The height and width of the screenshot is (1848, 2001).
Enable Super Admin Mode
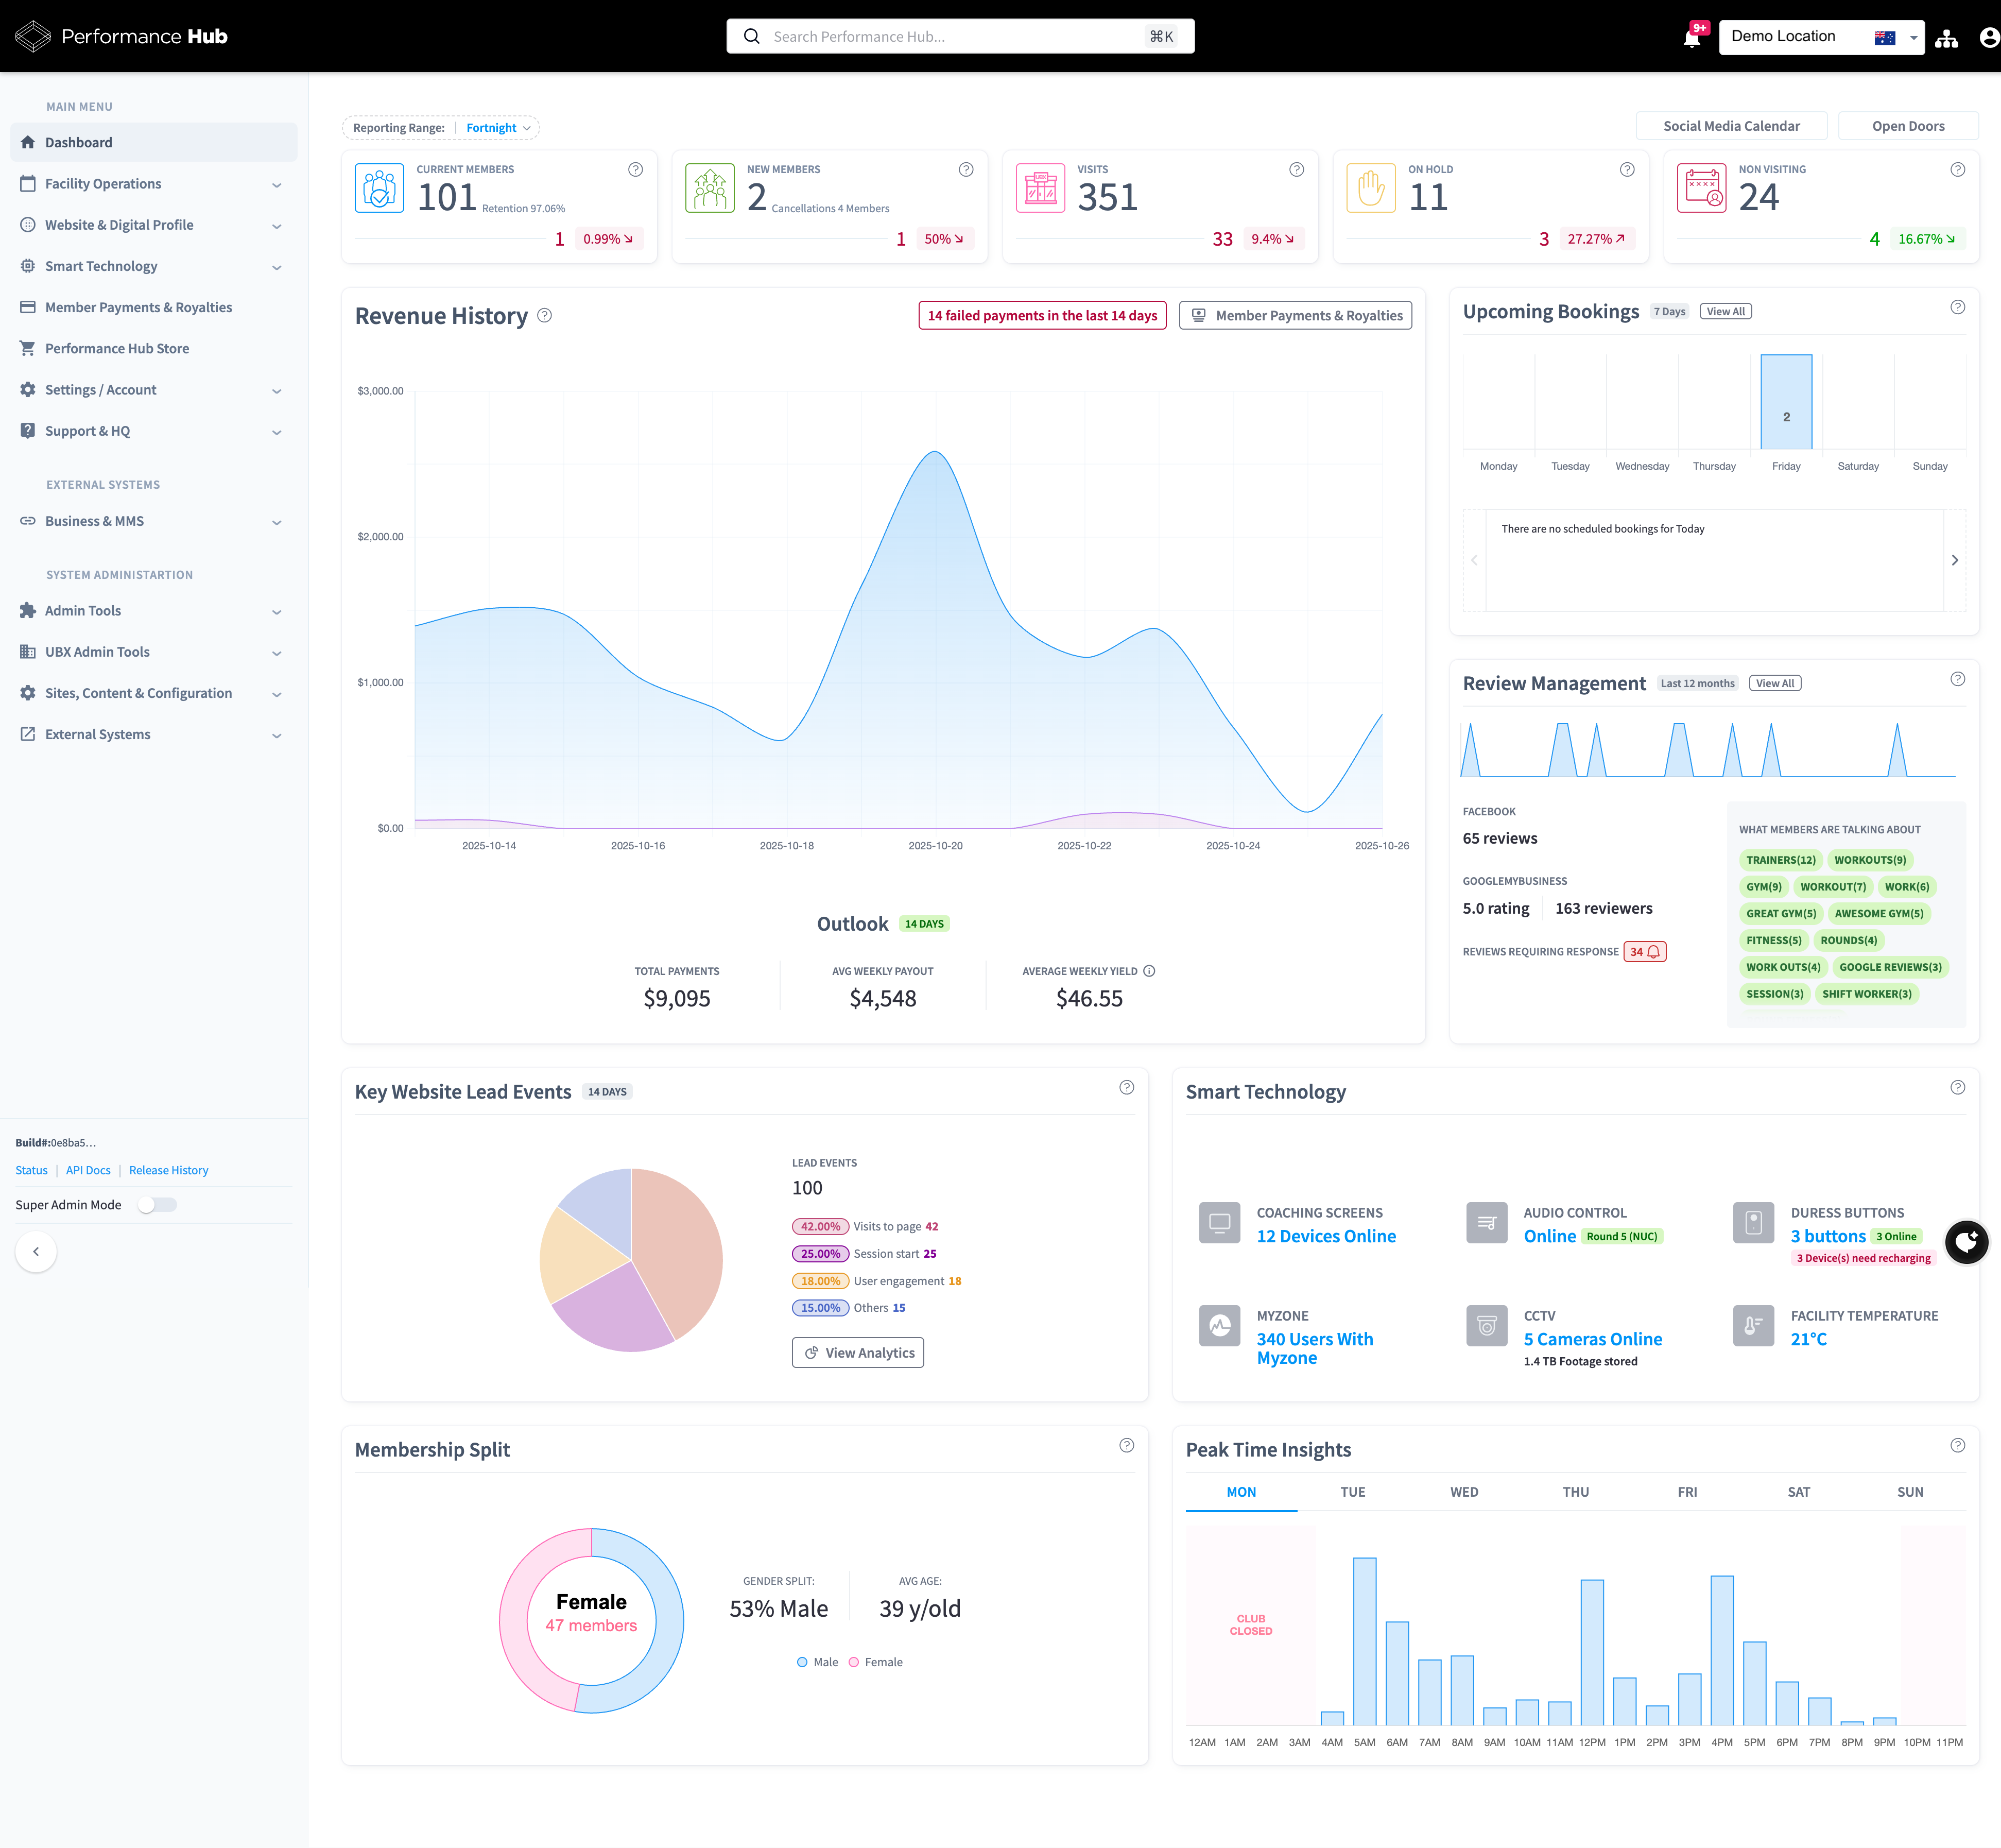coord(158,1204)
